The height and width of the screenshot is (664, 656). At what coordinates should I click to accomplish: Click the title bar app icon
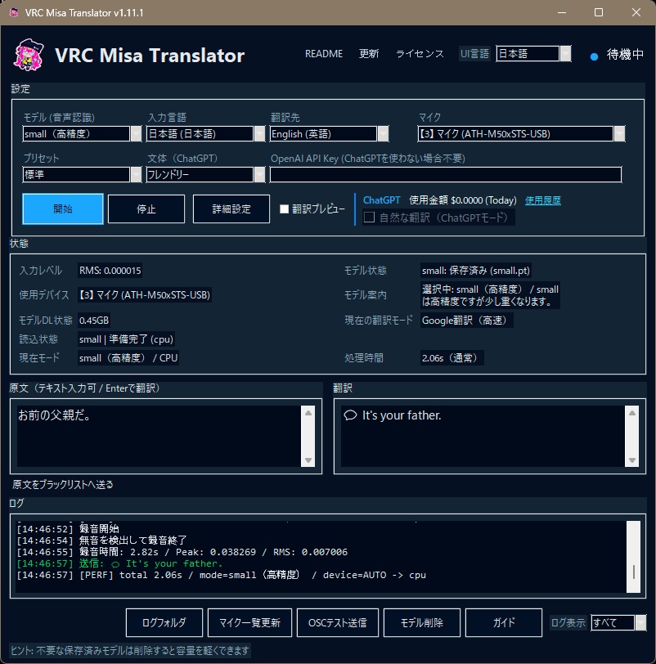[14, 13]
